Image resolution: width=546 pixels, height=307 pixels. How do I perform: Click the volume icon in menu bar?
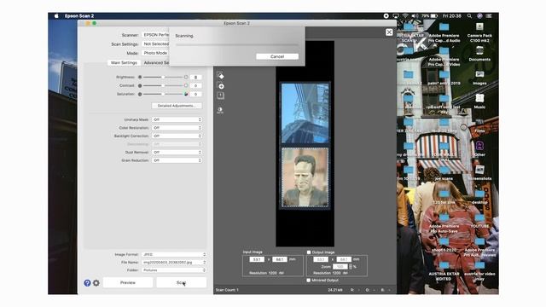point(415,16)
